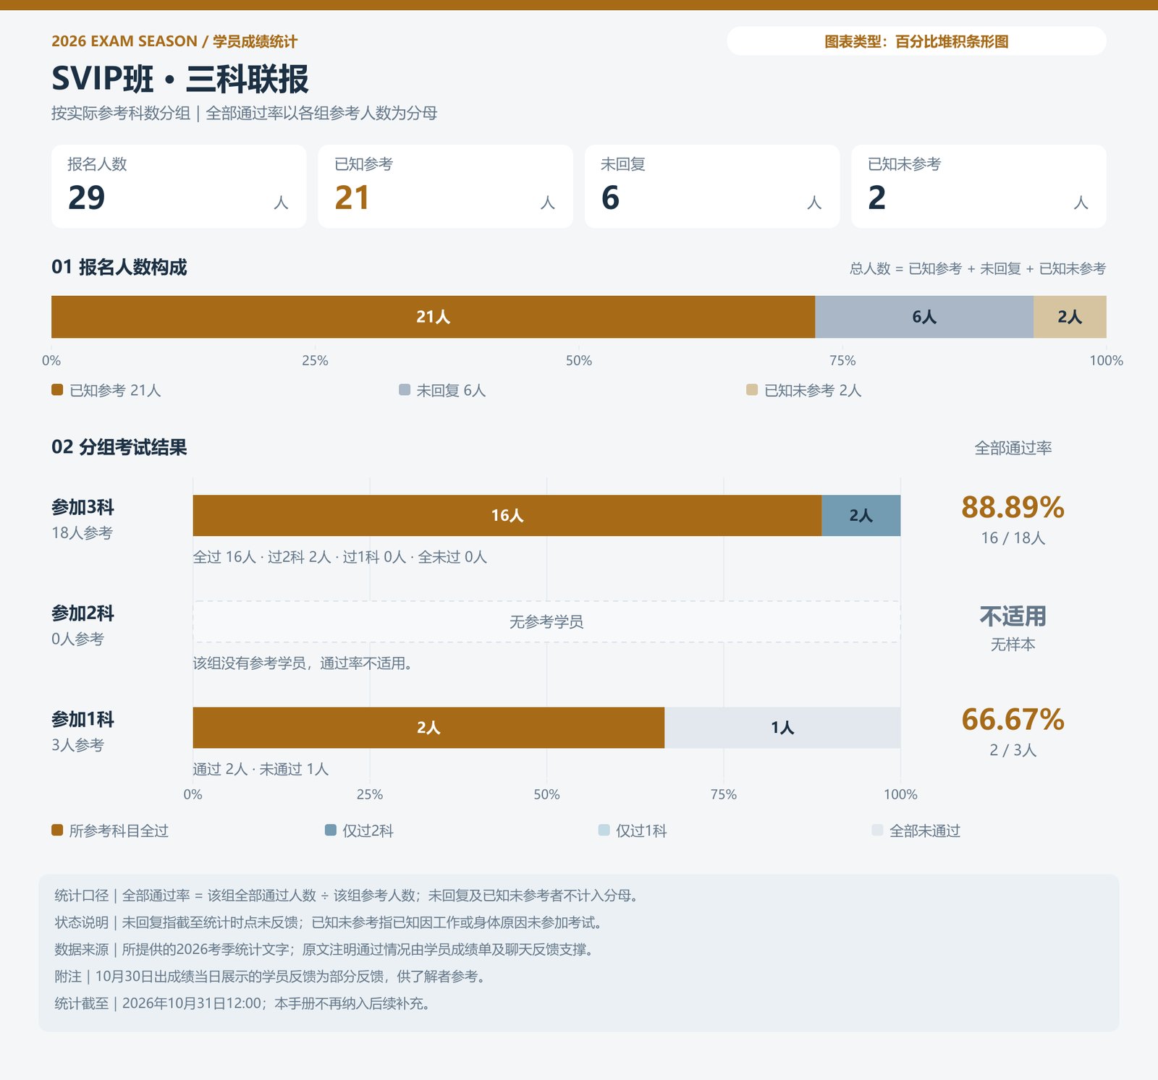Click the 参加3科 row label
The width and height of the screenshot is (1158, 1080).
tap(83, 507)
